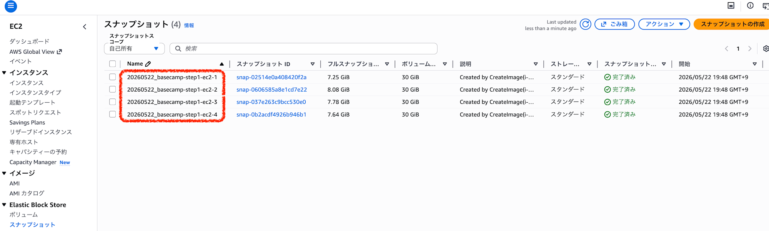The image size is (769, 231).
Task: Click the completed status icon for snap-037e263c9bcc530e0
Action: (608, 102)
